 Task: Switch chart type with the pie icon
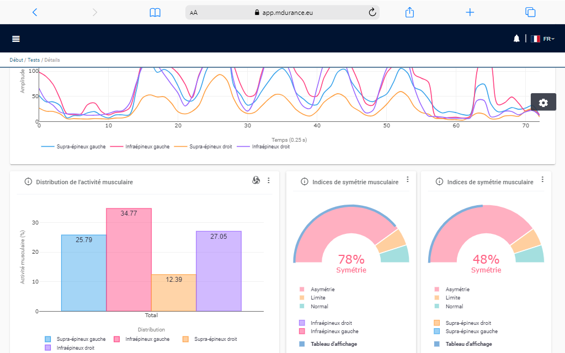[255, 180]
